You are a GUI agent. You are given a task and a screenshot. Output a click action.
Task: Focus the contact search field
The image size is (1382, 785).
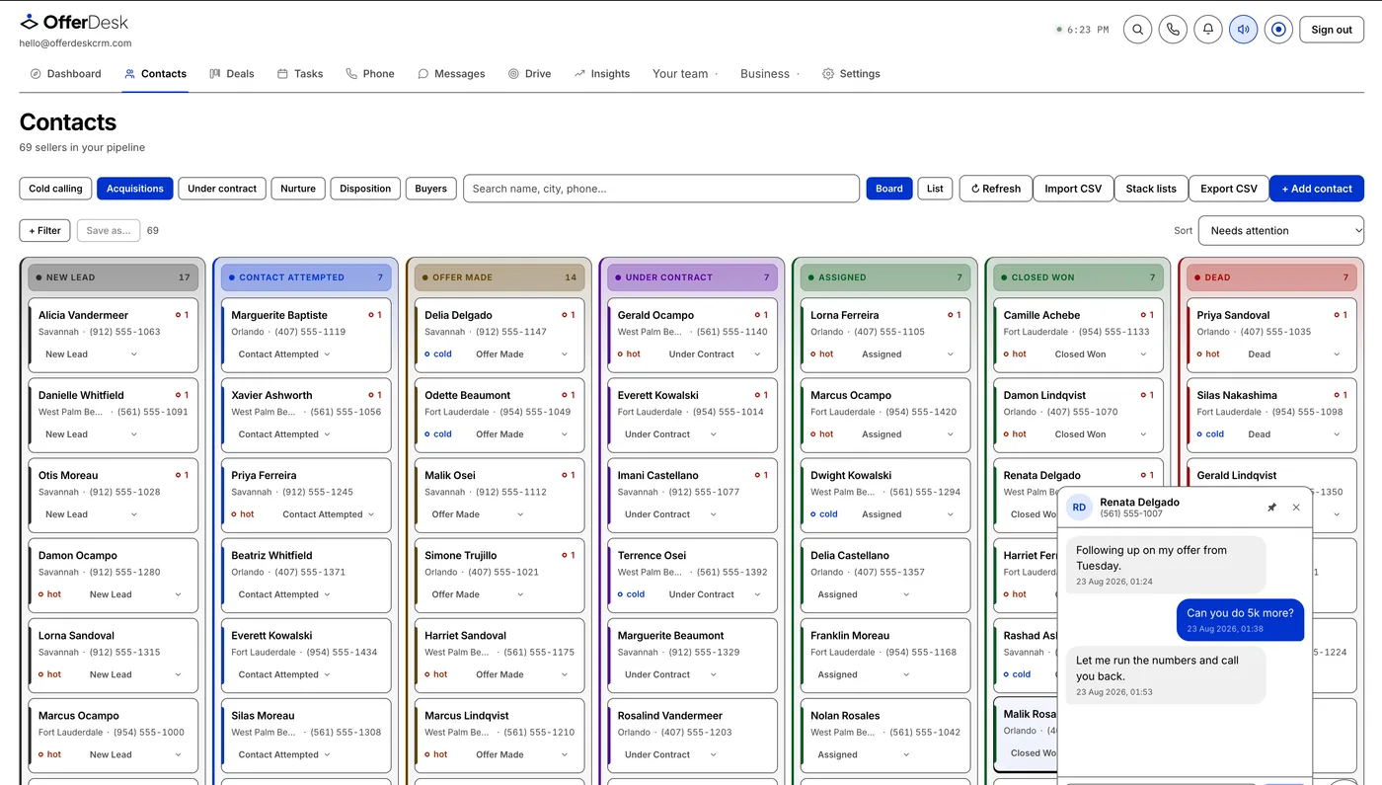[661, 189]
